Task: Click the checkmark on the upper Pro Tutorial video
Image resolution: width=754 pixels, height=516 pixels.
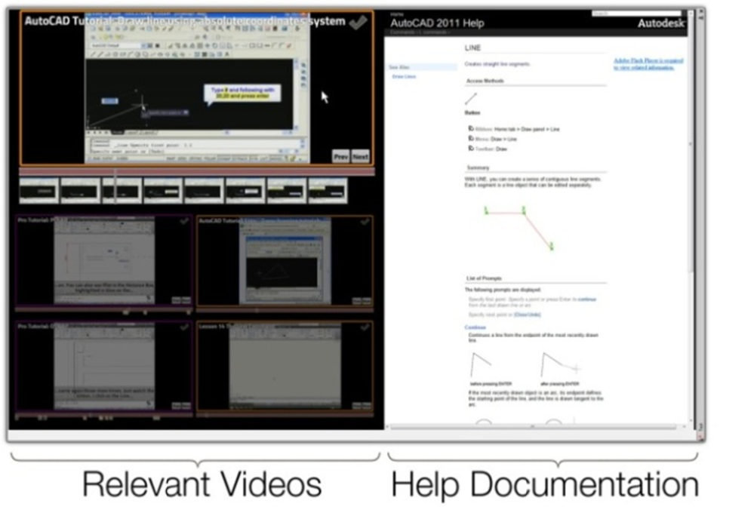Action: click(x=184, y=221)
